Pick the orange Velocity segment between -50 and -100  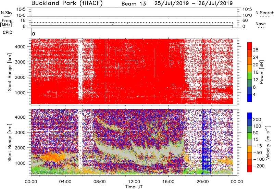click(250, 156)
